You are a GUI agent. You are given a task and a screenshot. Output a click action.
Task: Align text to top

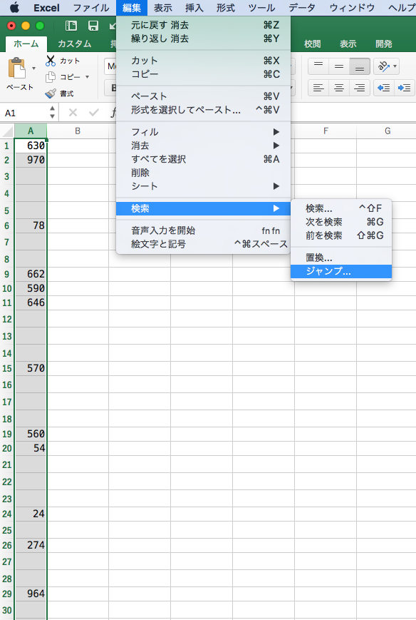pyautogui.click(x=318, y=66)
